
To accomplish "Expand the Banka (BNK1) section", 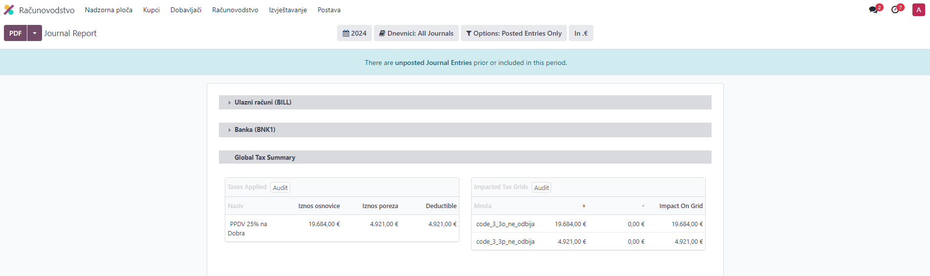I will click(255, 129).
